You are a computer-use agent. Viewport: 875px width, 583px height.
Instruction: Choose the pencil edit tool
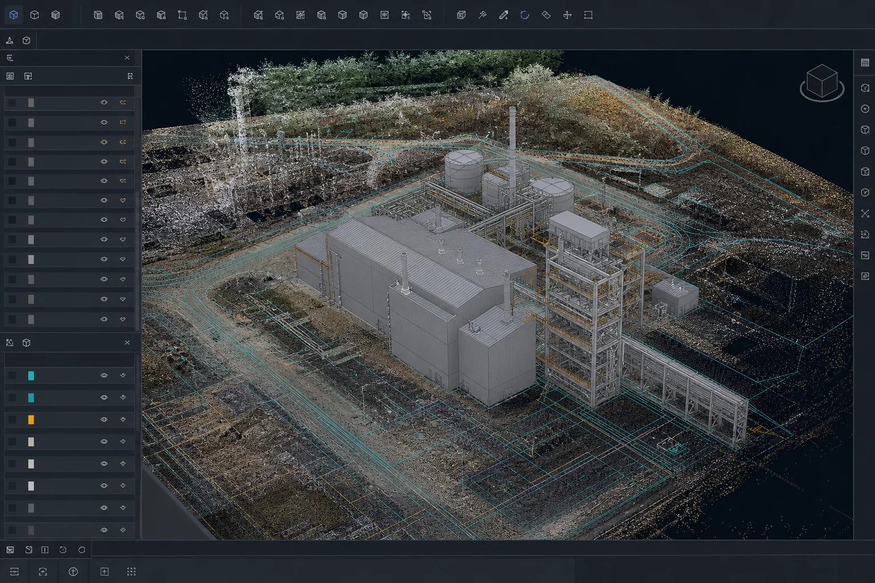[x=504, y=15]
